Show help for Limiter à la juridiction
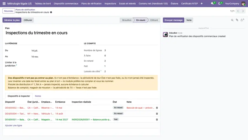 (16, 65)
